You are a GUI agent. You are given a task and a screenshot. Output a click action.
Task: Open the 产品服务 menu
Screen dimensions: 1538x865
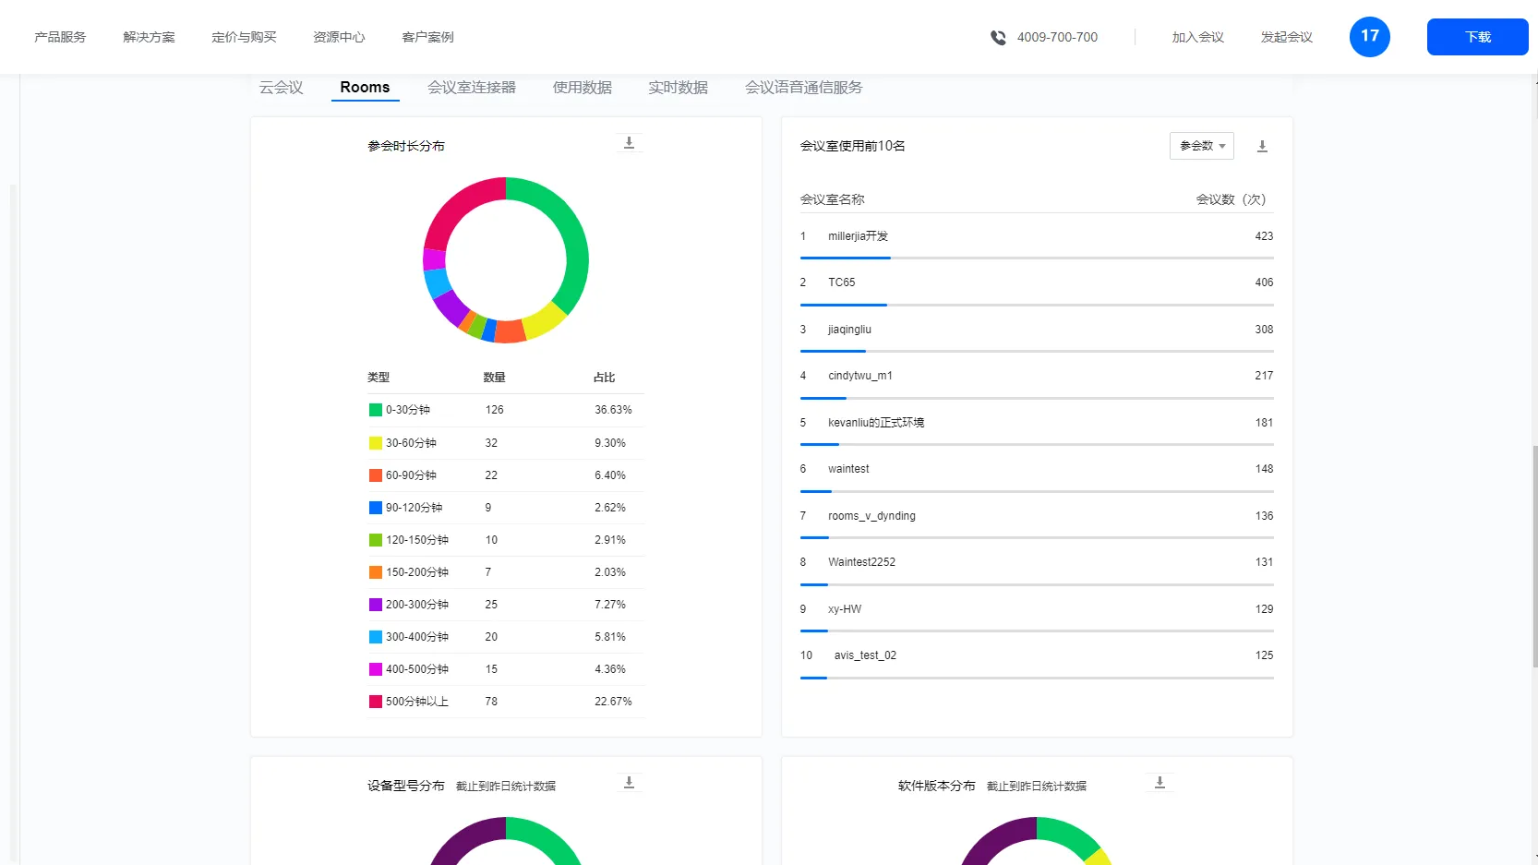tap(60, 37)
